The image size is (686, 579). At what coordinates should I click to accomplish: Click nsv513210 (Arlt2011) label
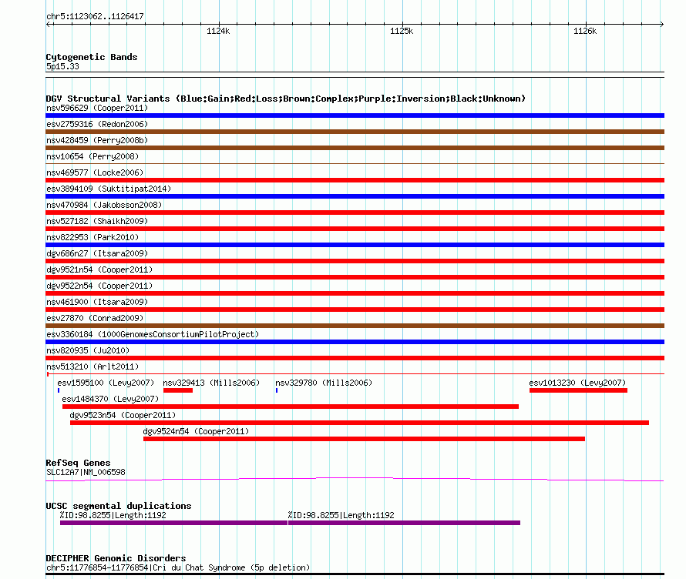tap(92, 366)
